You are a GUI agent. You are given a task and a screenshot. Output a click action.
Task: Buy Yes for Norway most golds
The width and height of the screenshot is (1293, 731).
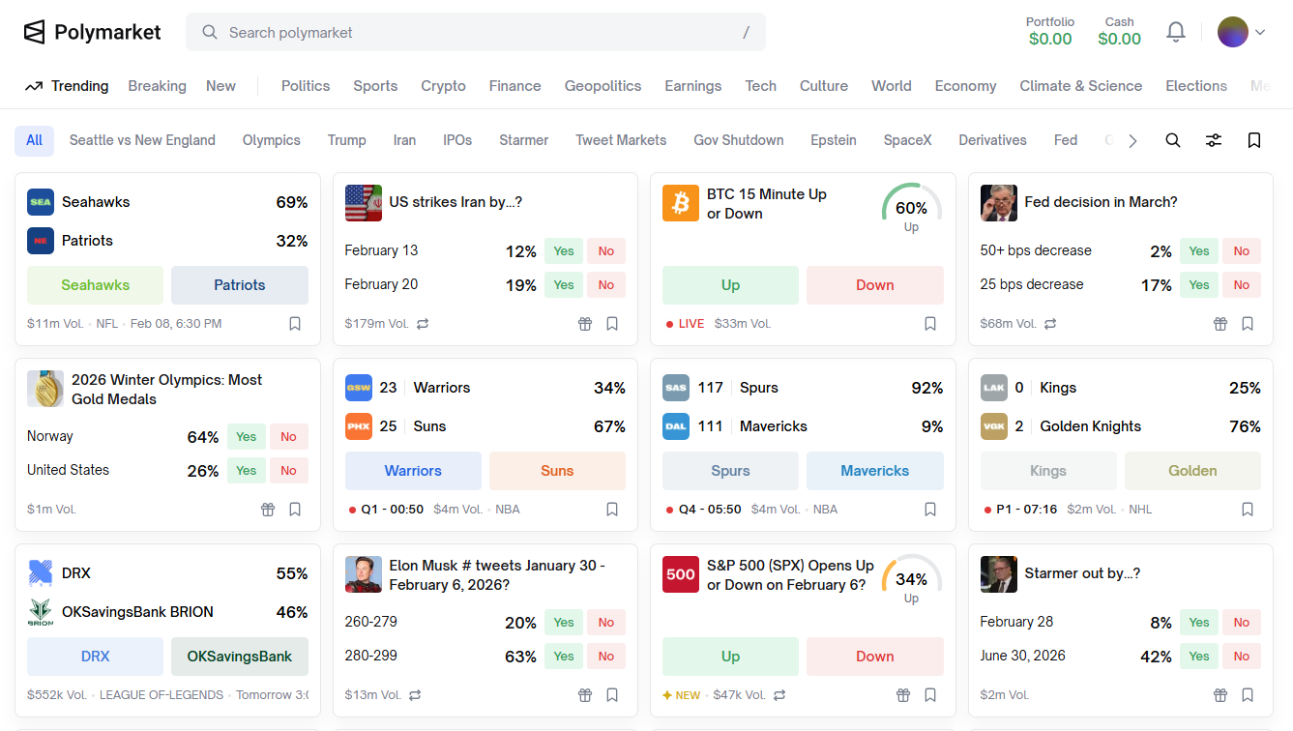pyautogui.click(x=247, y=437)
